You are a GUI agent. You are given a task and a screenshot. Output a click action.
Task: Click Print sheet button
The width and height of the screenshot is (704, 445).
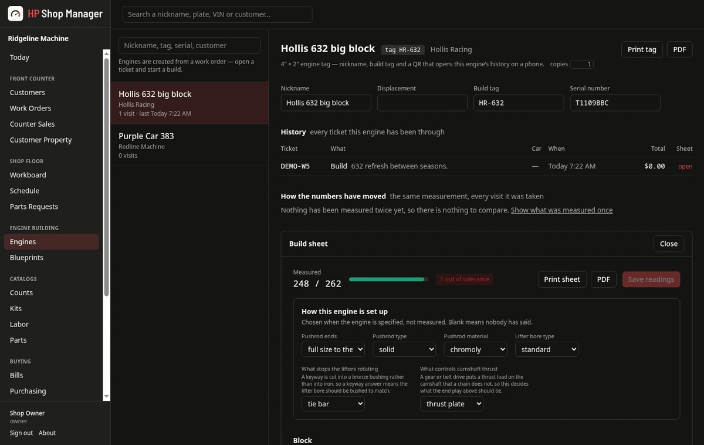[x=562, y=279]
